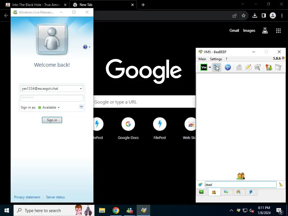The height and width of the screenshot is (216, 288).
Task: Open the notification center icon
Action: point(279,211)
